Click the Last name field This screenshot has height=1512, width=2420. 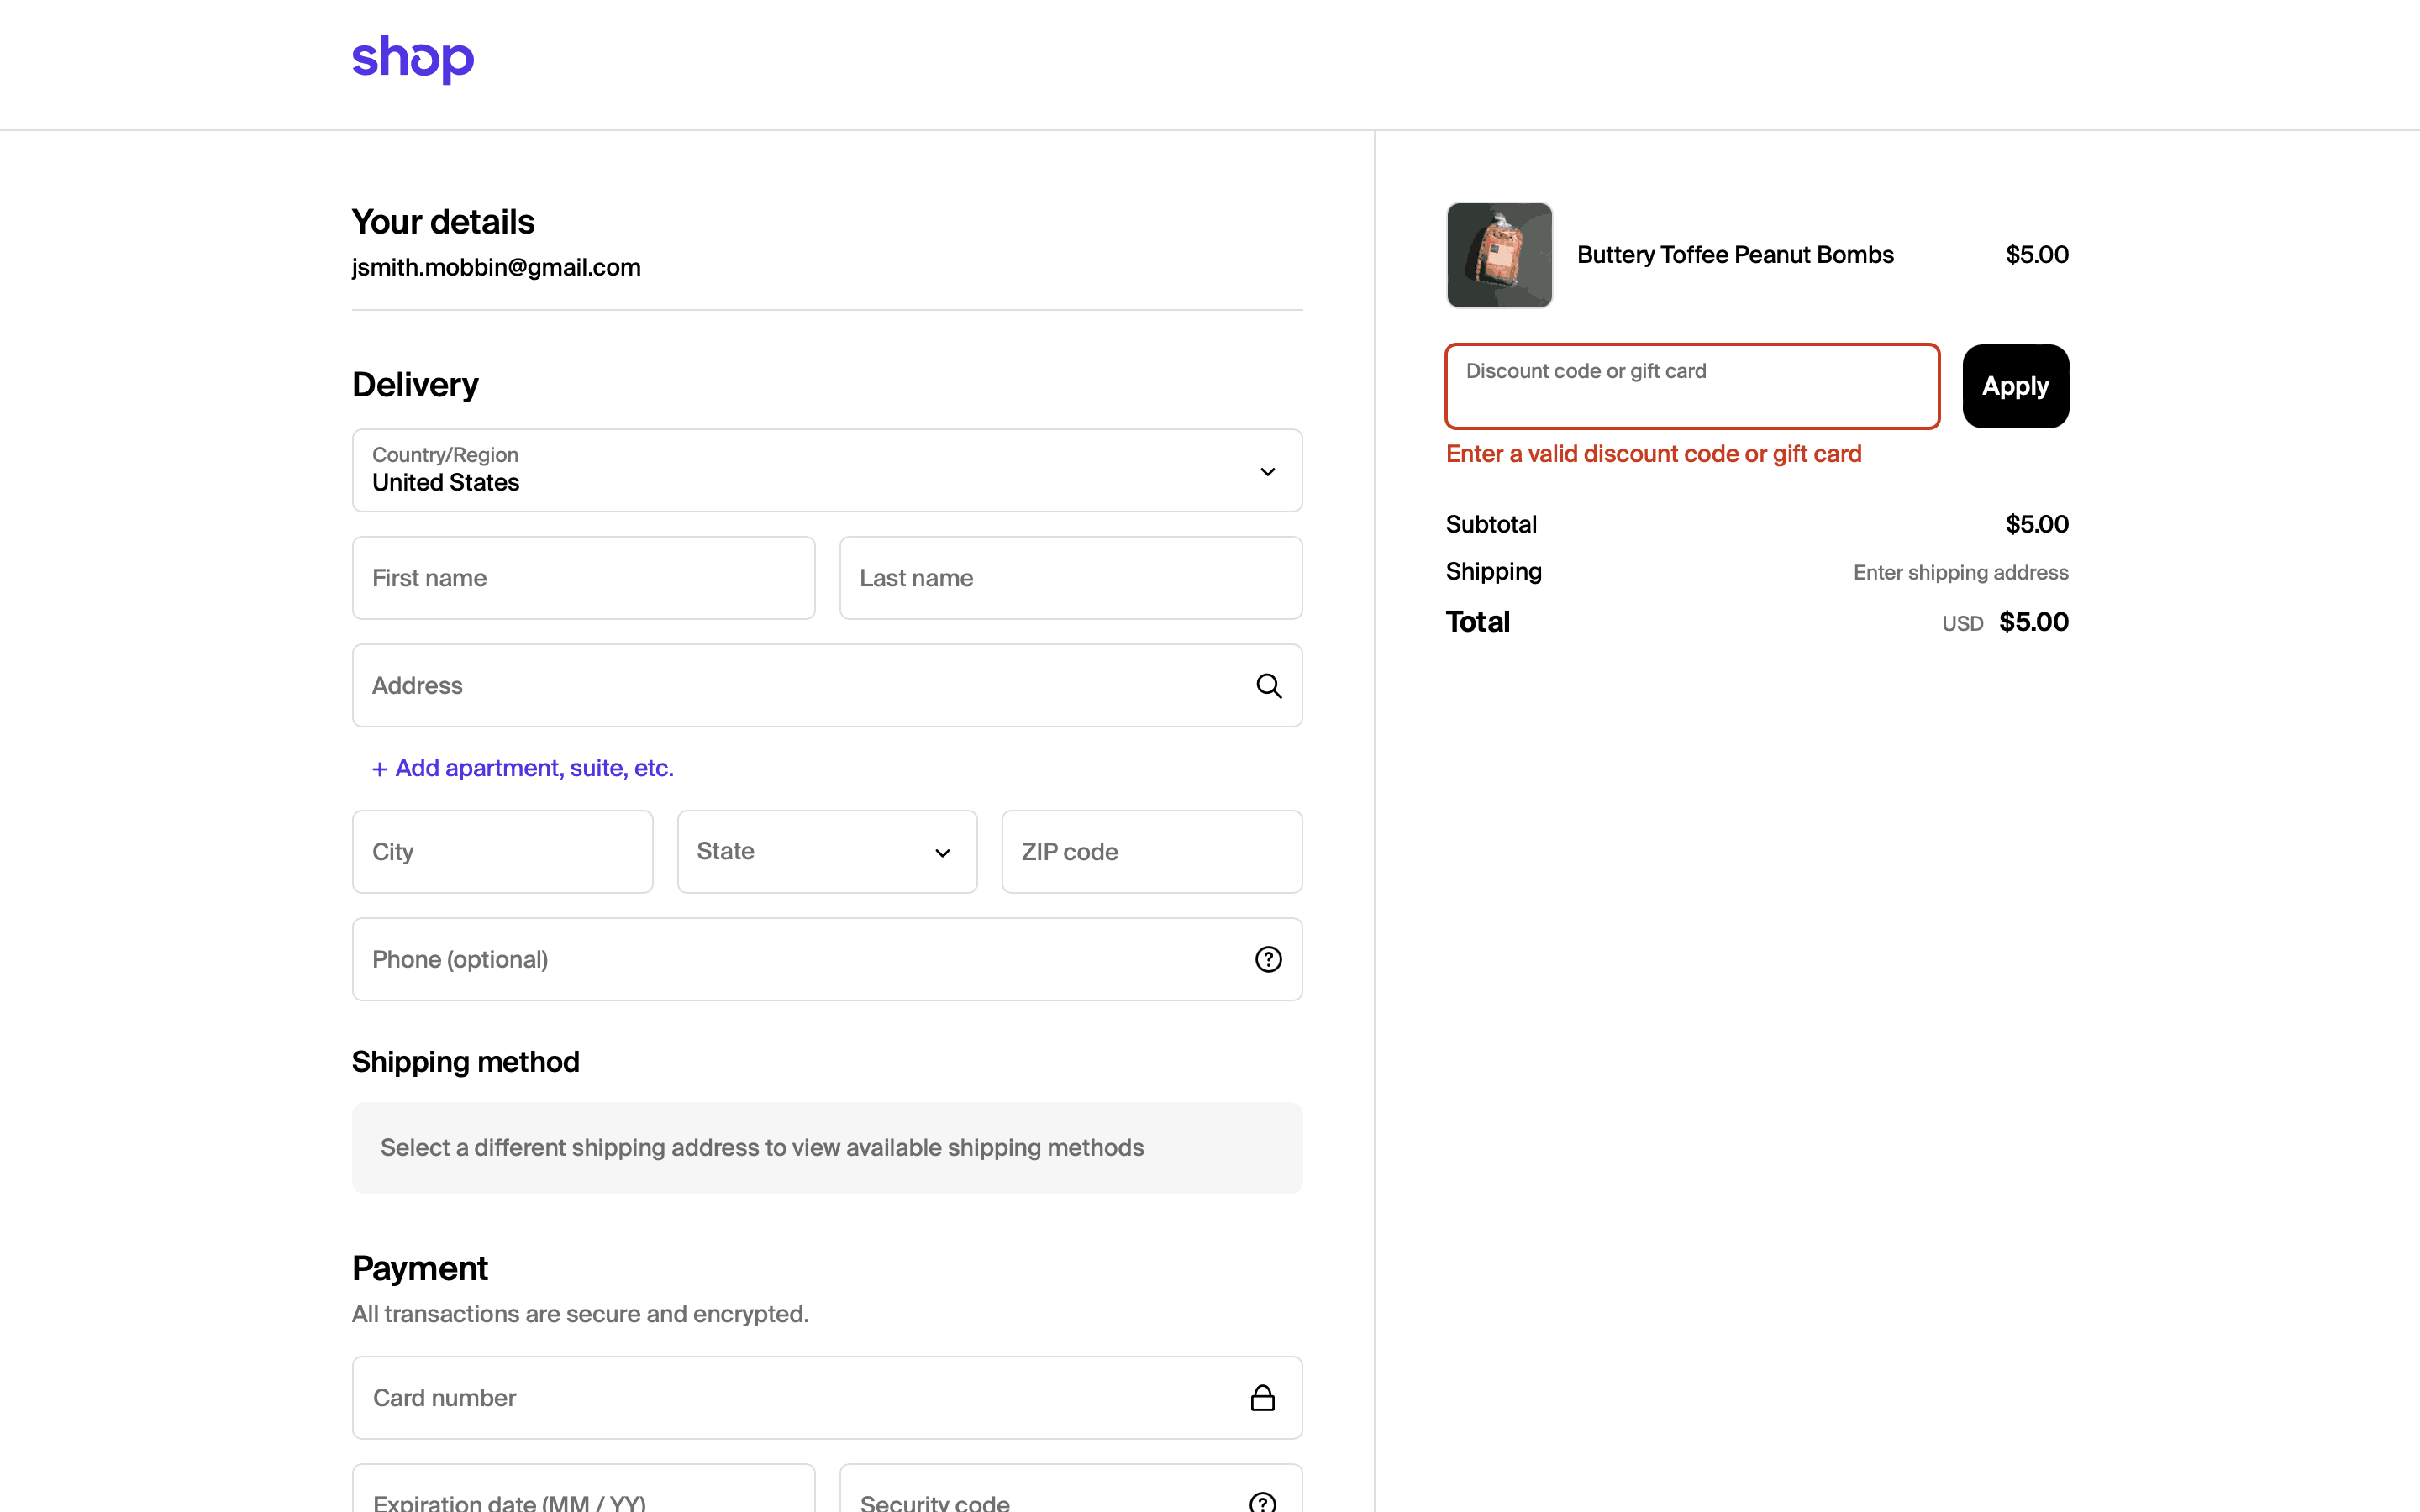coord(1070,578)
